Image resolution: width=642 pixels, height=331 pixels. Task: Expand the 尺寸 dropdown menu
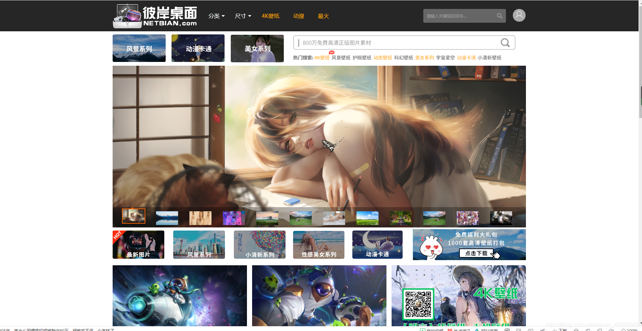tap(243, 16)
